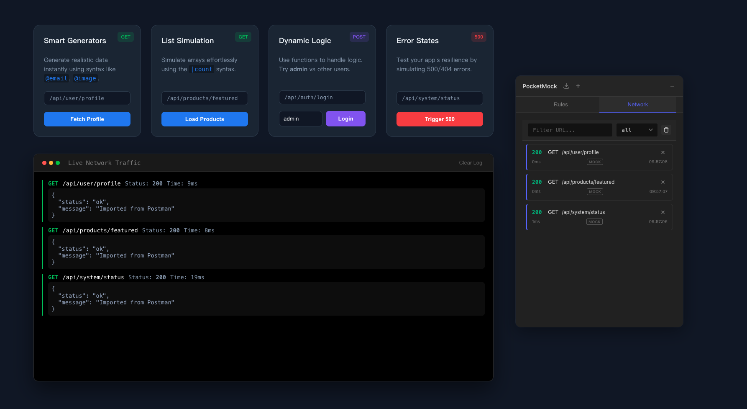Click the Filter URL input field

[x=570, y=130]
